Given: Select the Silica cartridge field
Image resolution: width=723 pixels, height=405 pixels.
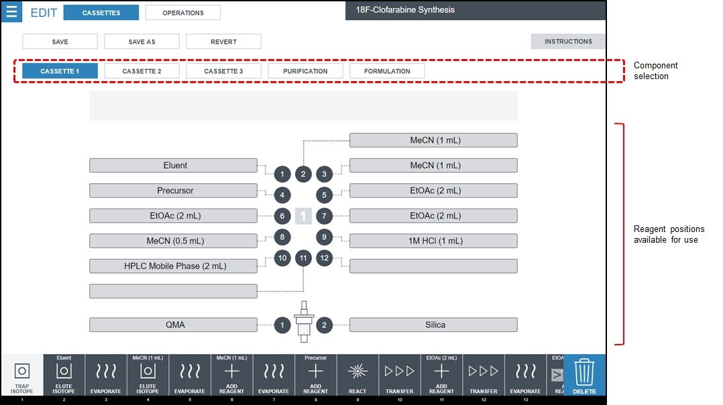Looking at the screenshot, I should 433,325.
